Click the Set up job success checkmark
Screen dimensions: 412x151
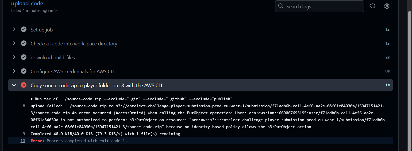click(x=24, y=29)
